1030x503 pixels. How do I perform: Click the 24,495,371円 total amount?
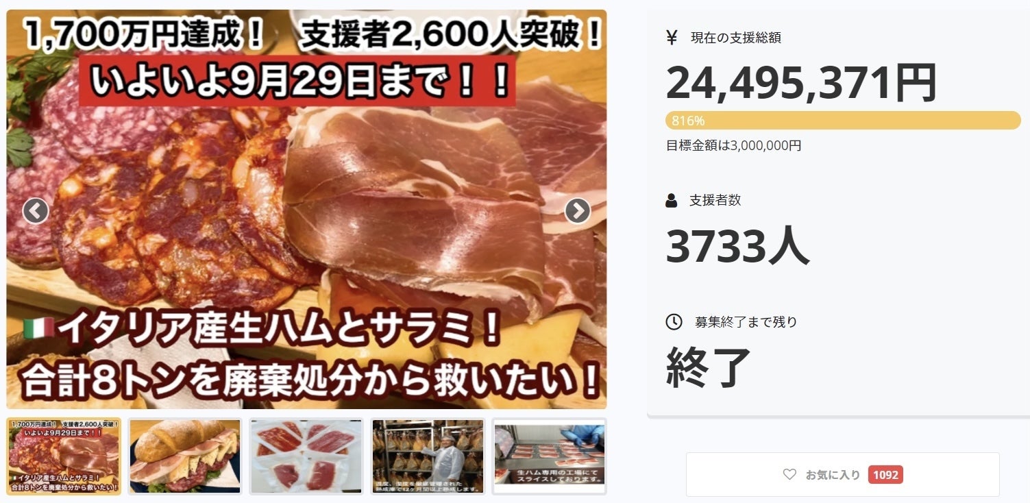coord(801,82)
